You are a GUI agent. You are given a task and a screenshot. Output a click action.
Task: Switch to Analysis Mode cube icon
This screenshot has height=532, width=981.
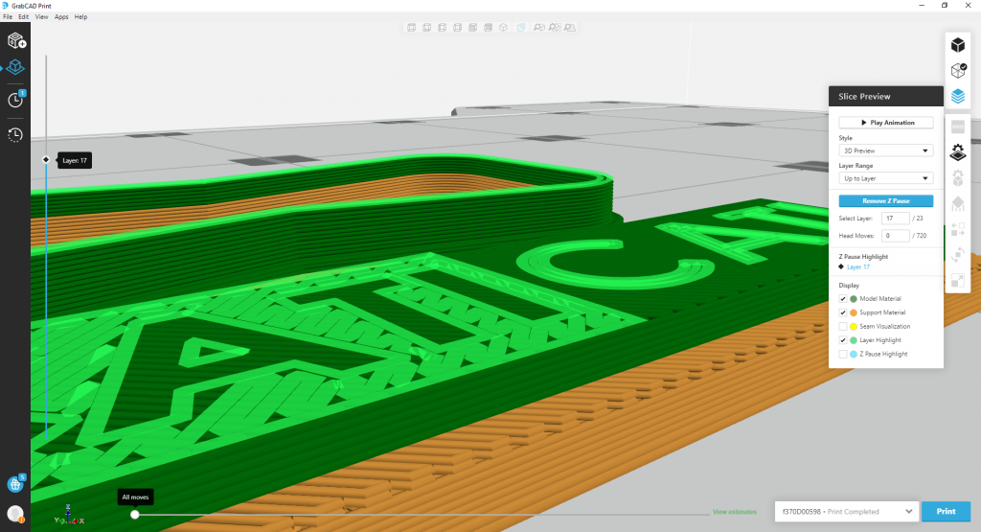coord(957,71)
